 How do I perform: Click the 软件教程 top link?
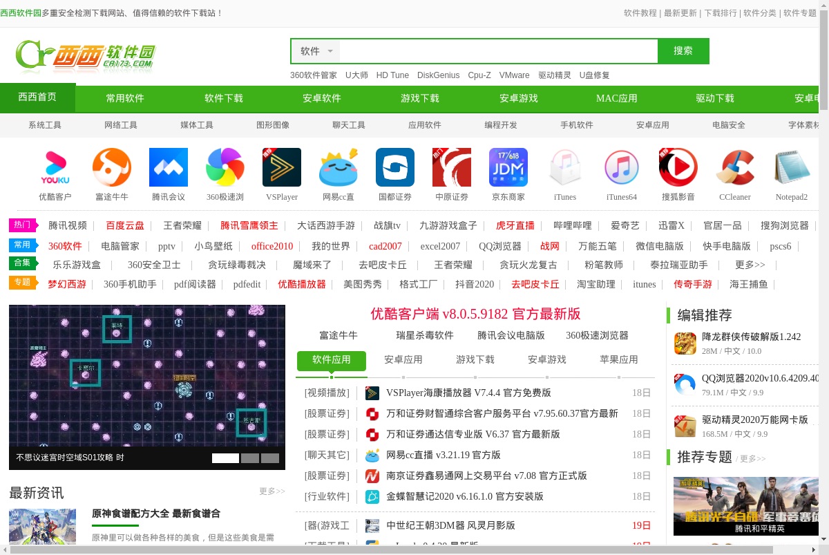(640, 13)
